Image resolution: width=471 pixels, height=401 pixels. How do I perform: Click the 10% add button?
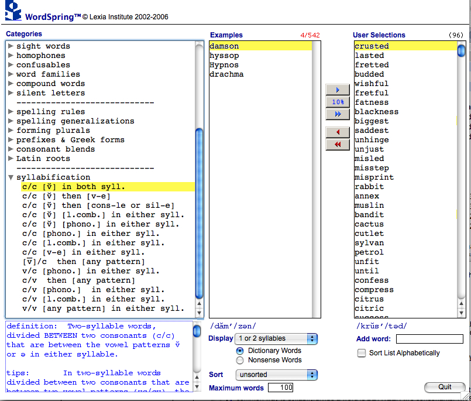click(x=338, y=102)
